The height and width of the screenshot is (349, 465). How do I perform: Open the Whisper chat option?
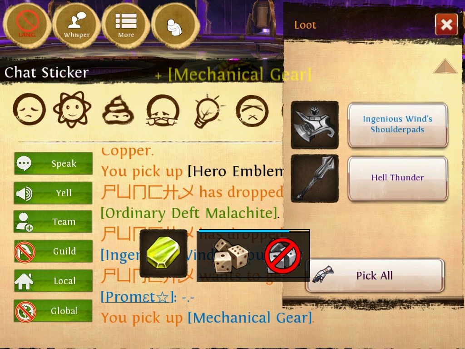(x=76, y=25)
